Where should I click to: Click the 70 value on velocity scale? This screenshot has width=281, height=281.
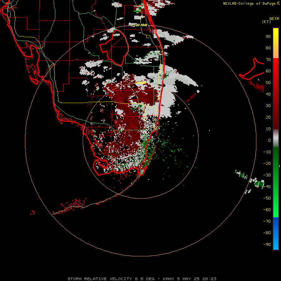(x=268, y=60)
